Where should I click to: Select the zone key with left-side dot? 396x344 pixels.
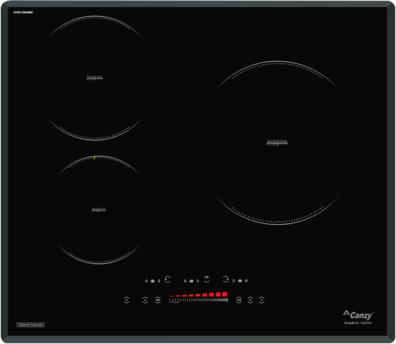tap(167, 279)
